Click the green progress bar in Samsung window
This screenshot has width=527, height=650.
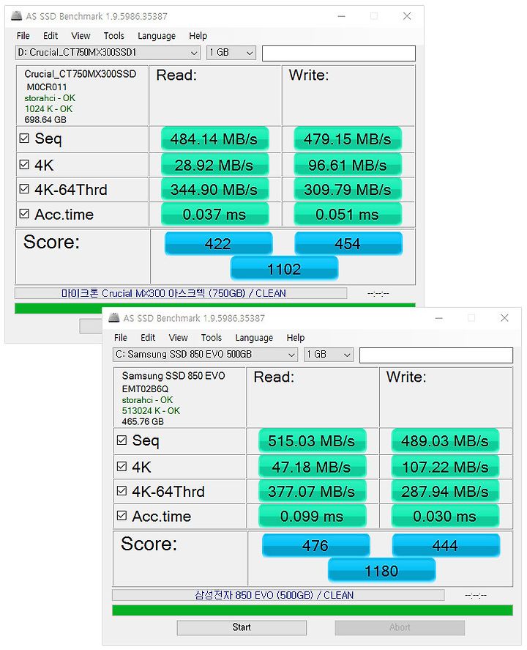(x=313, y=610)
